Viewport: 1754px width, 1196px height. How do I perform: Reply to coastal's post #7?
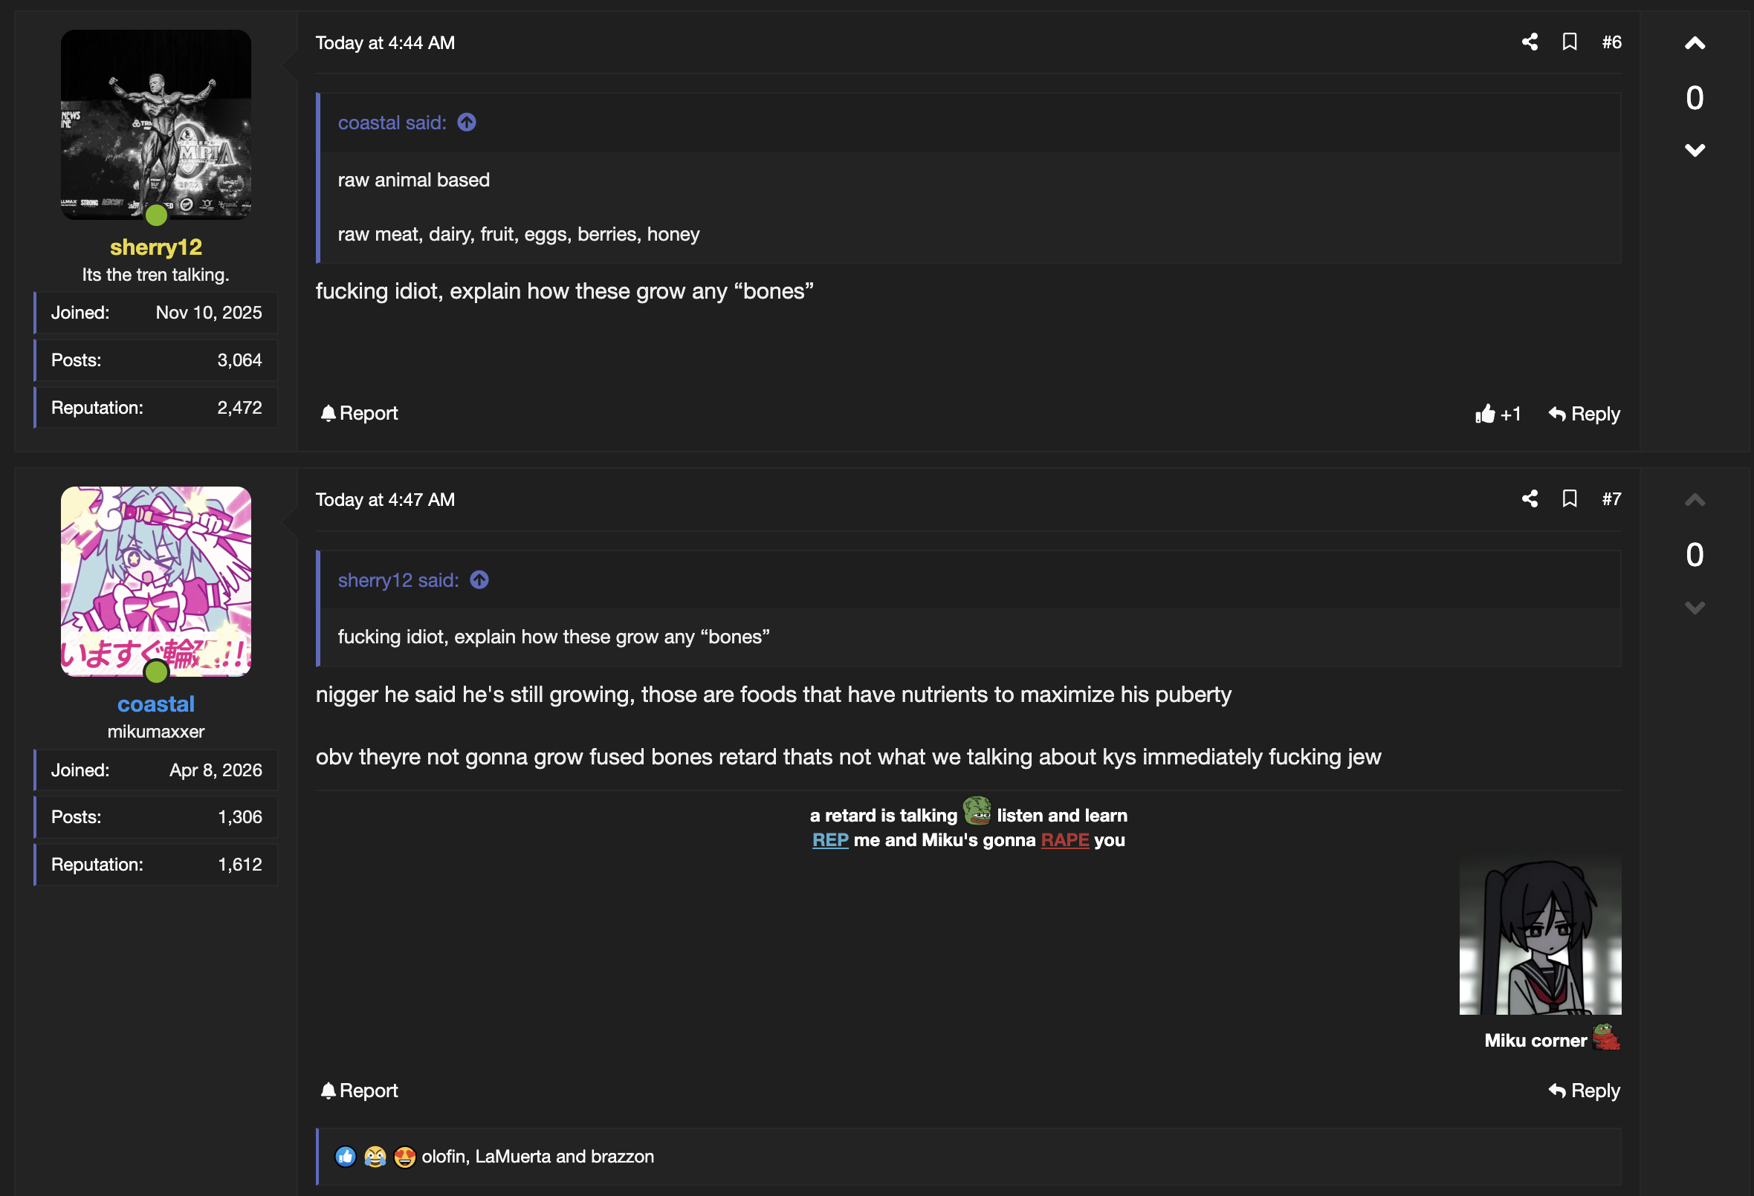tap(1583, 1091)
